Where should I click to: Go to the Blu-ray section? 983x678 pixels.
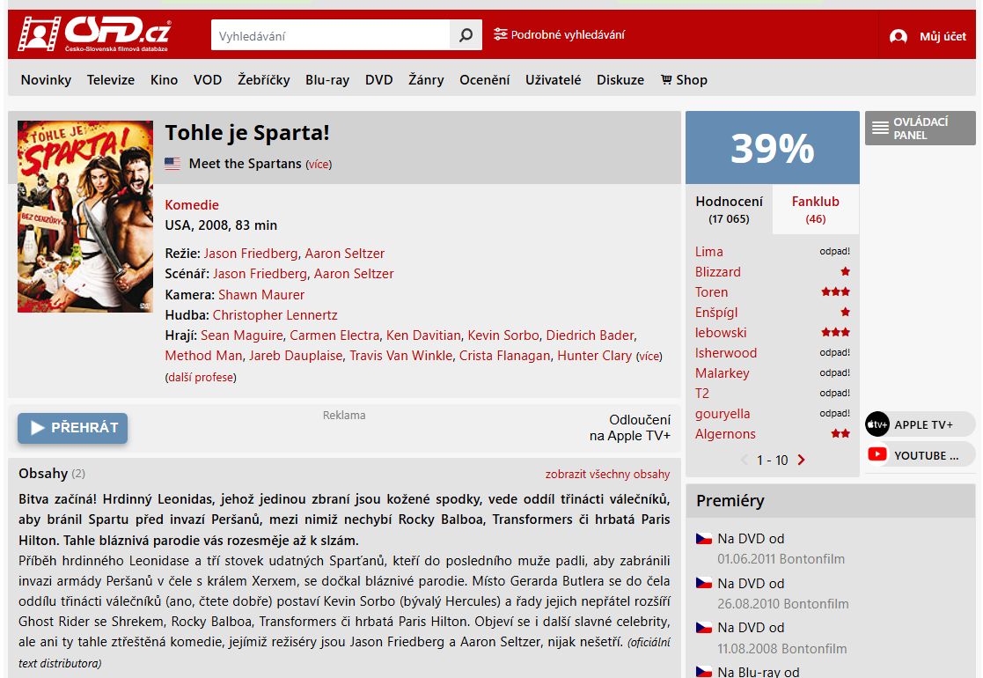tap(327, 79)
